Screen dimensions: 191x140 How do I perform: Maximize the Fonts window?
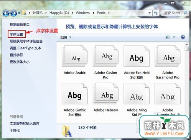[x=173, y=3]
